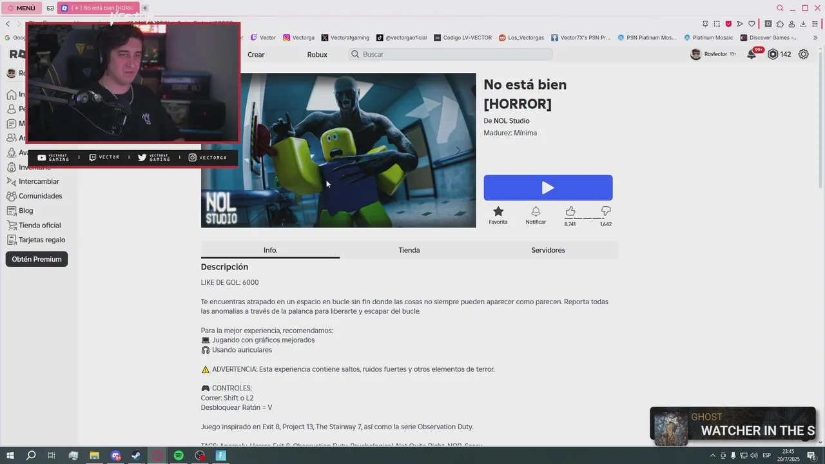This screenshot has width=825, height=464.
Task: Switch to the Tienda tab
Action: (409, 250)
